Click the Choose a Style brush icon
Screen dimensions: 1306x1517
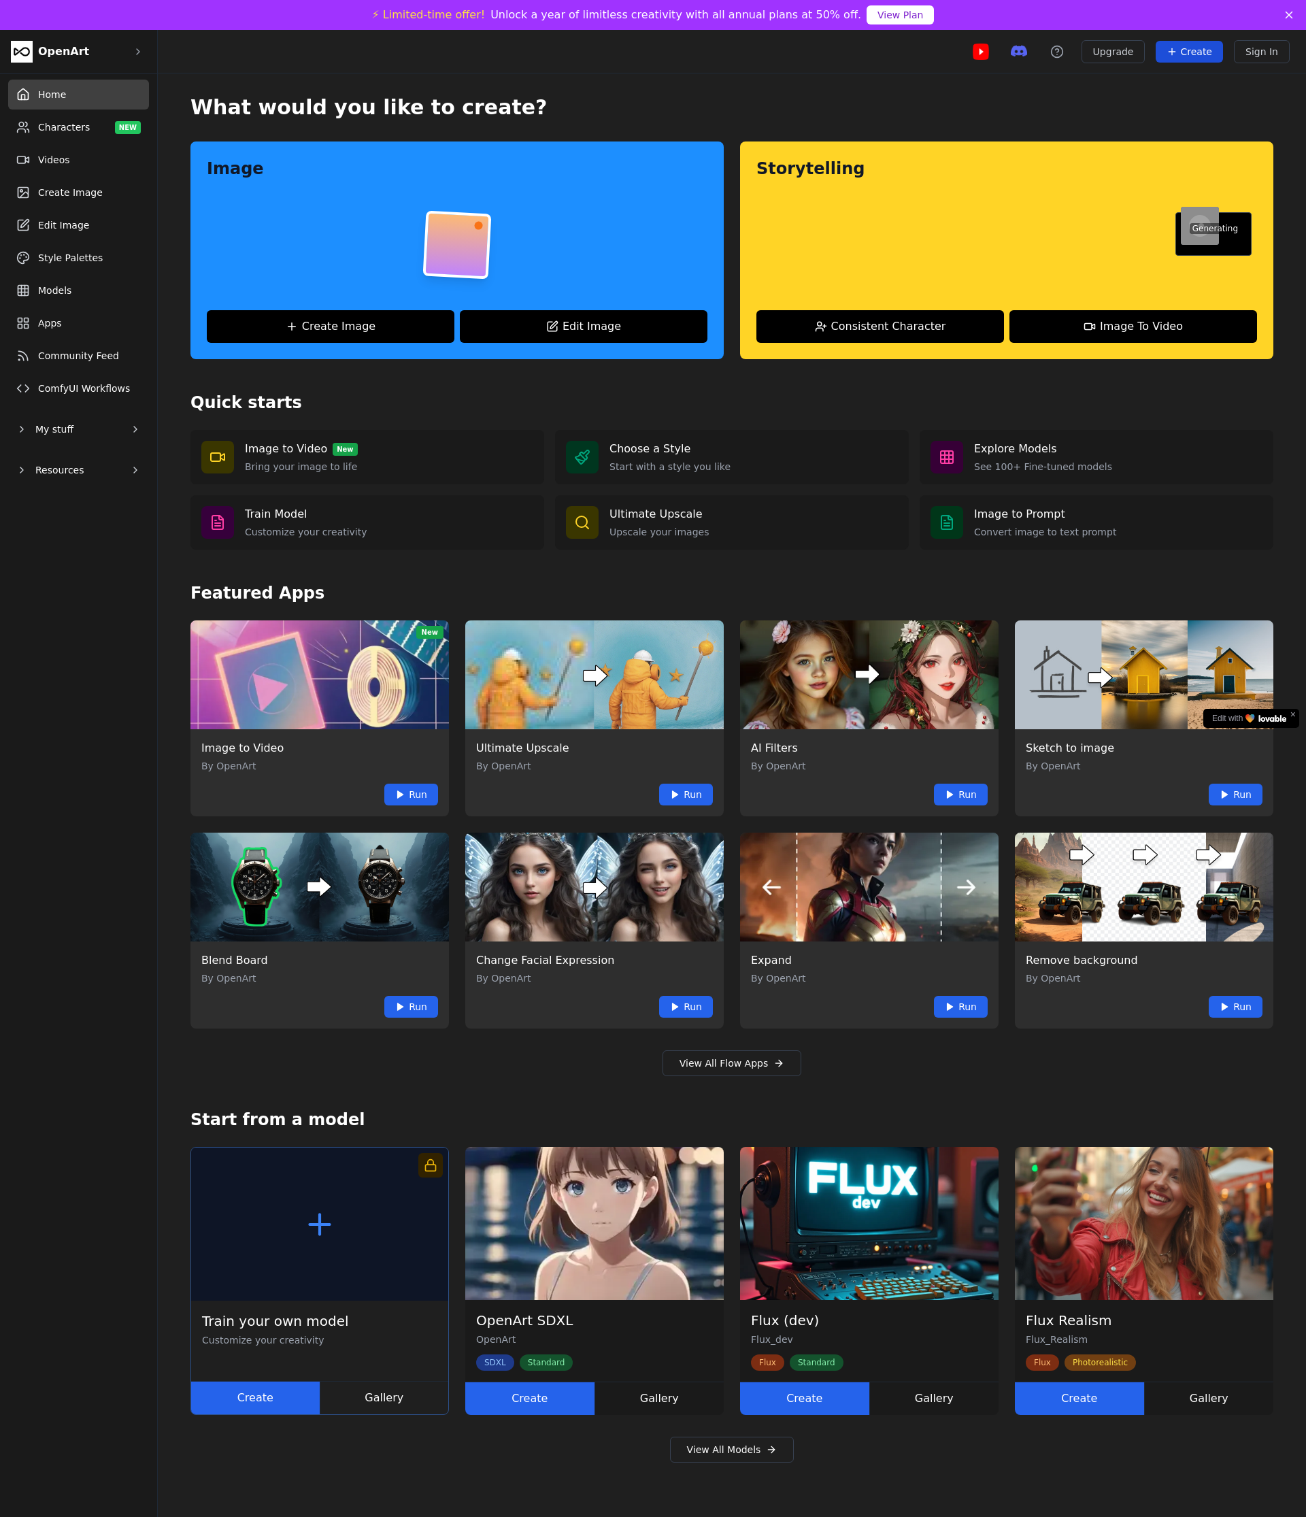click(x=582, y=457)
